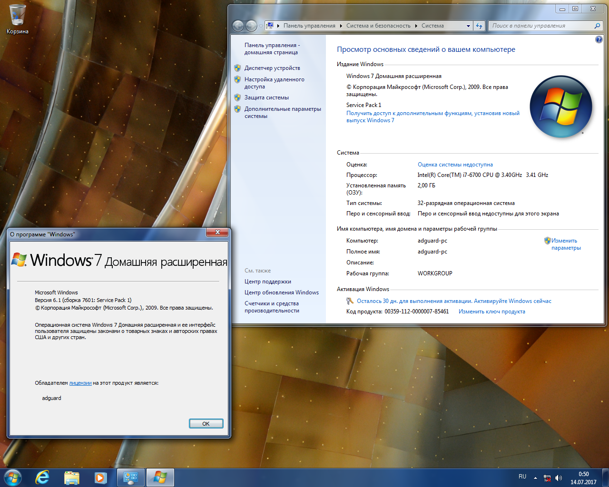Viewport: 609px width, 487px height.
Task: Open Дополнительные параметры системы link
Action: (283, 112)
